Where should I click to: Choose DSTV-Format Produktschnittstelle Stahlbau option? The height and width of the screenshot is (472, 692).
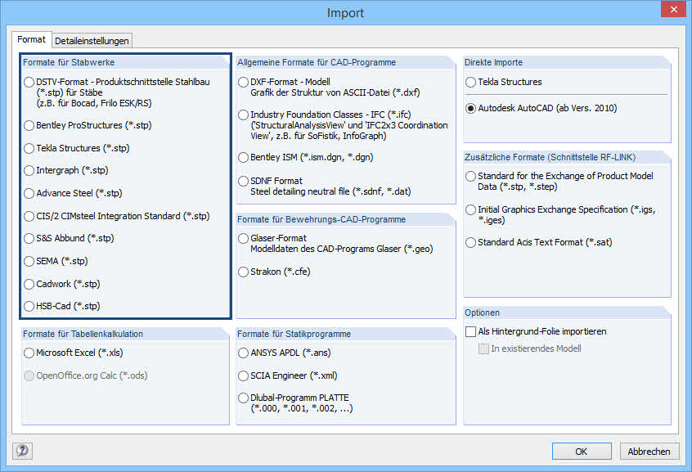click(29, 82)
